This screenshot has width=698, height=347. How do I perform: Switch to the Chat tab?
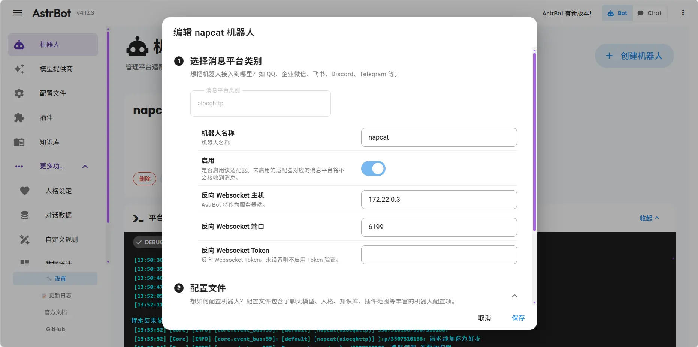point(650,13)
